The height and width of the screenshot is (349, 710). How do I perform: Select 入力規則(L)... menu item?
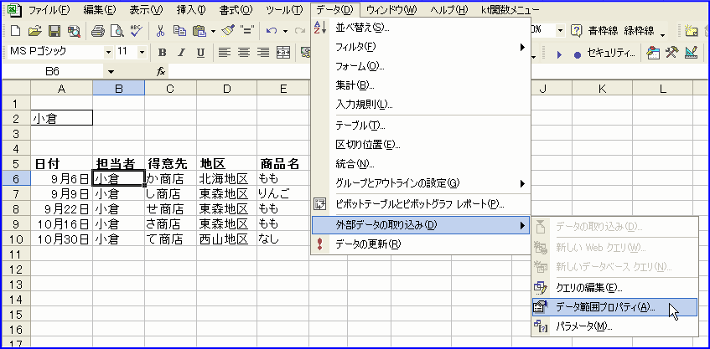tap(421, 105)
